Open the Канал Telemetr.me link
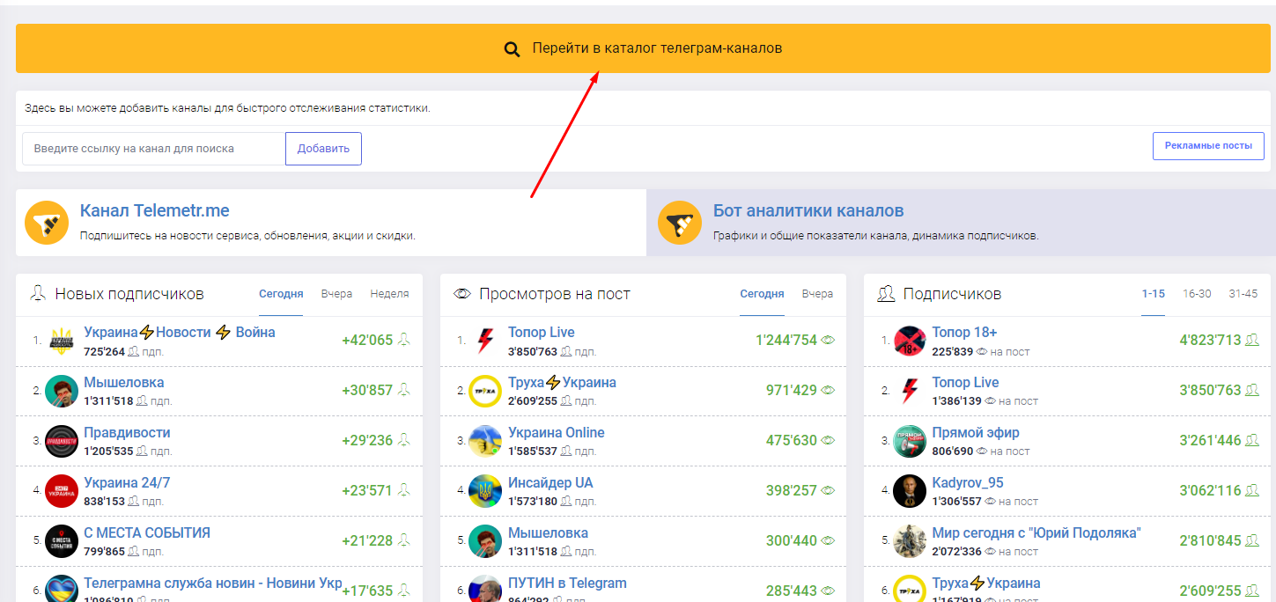This screenshot has width=1276, height=602. [x=155, y=211]
